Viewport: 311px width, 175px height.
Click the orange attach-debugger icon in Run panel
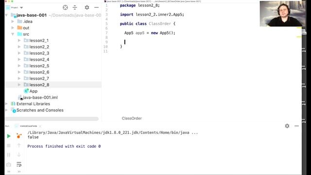(19, 136)
